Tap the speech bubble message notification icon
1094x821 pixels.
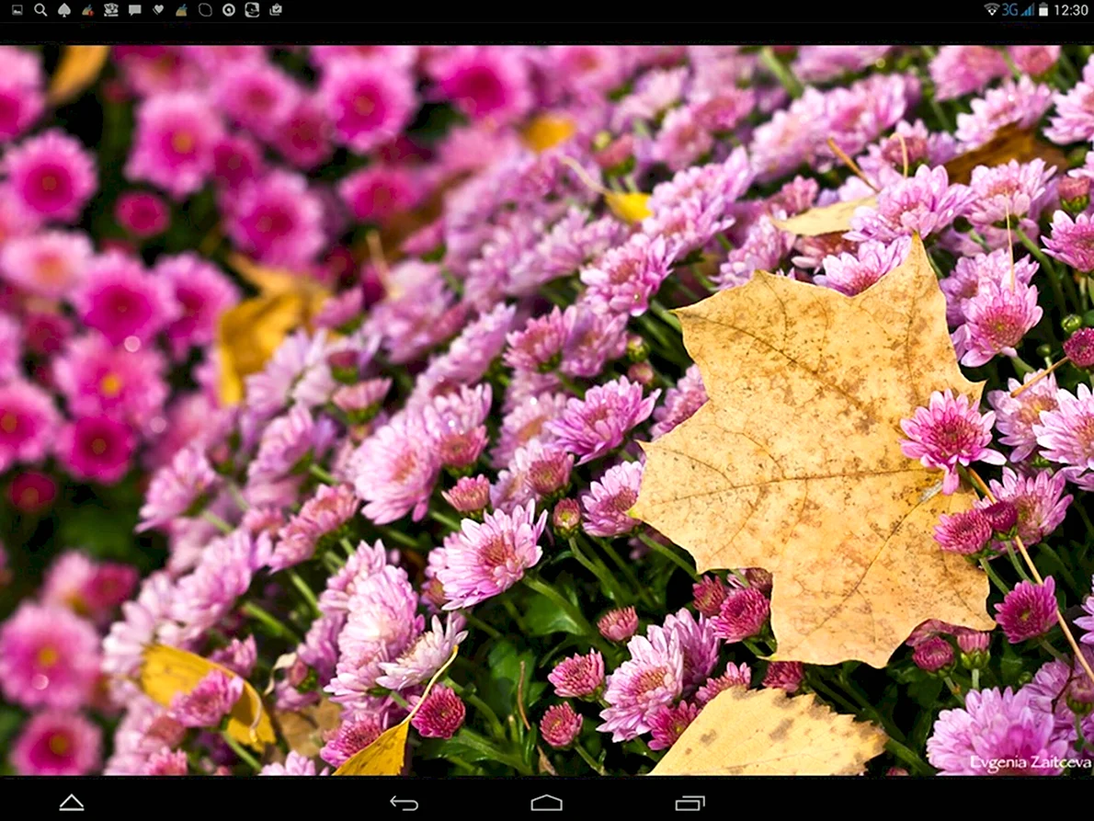tap(134, 10)
